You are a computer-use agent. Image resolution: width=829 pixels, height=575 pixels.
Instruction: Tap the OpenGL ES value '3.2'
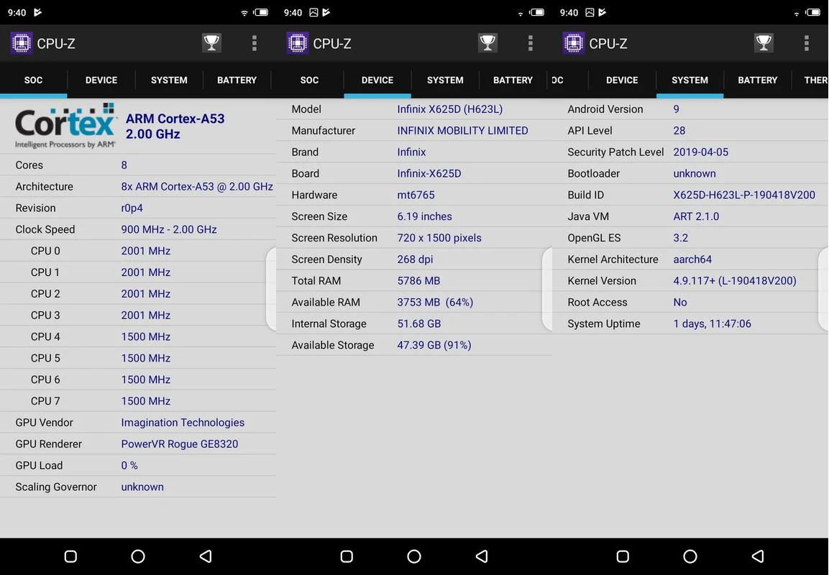click(x=680, y=238)
